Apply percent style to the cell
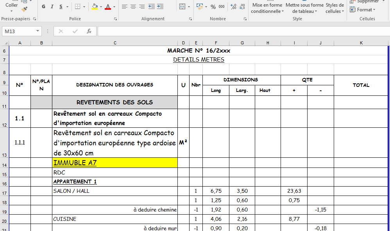Image resolution: width=390 pixels, height=231 pixels. tap(213, 7)
